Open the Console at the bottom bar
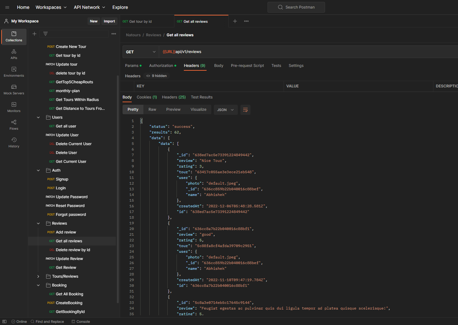 [x=81, y=321]
